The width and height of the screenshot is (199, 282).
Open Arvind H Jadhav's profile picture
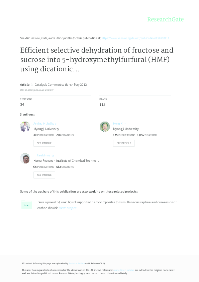(25, 126)
